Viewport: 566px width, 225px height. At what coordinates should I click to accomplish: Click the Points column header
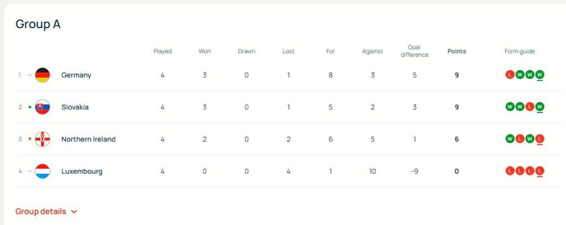pos(457,51)
